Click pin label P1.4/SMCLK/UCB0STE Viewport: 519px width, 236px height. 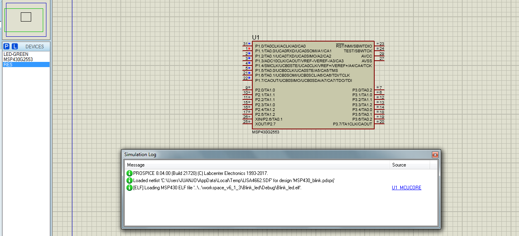(313, 66)
